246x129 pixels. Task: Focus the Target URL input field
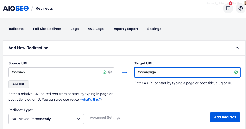pos(184,72)
